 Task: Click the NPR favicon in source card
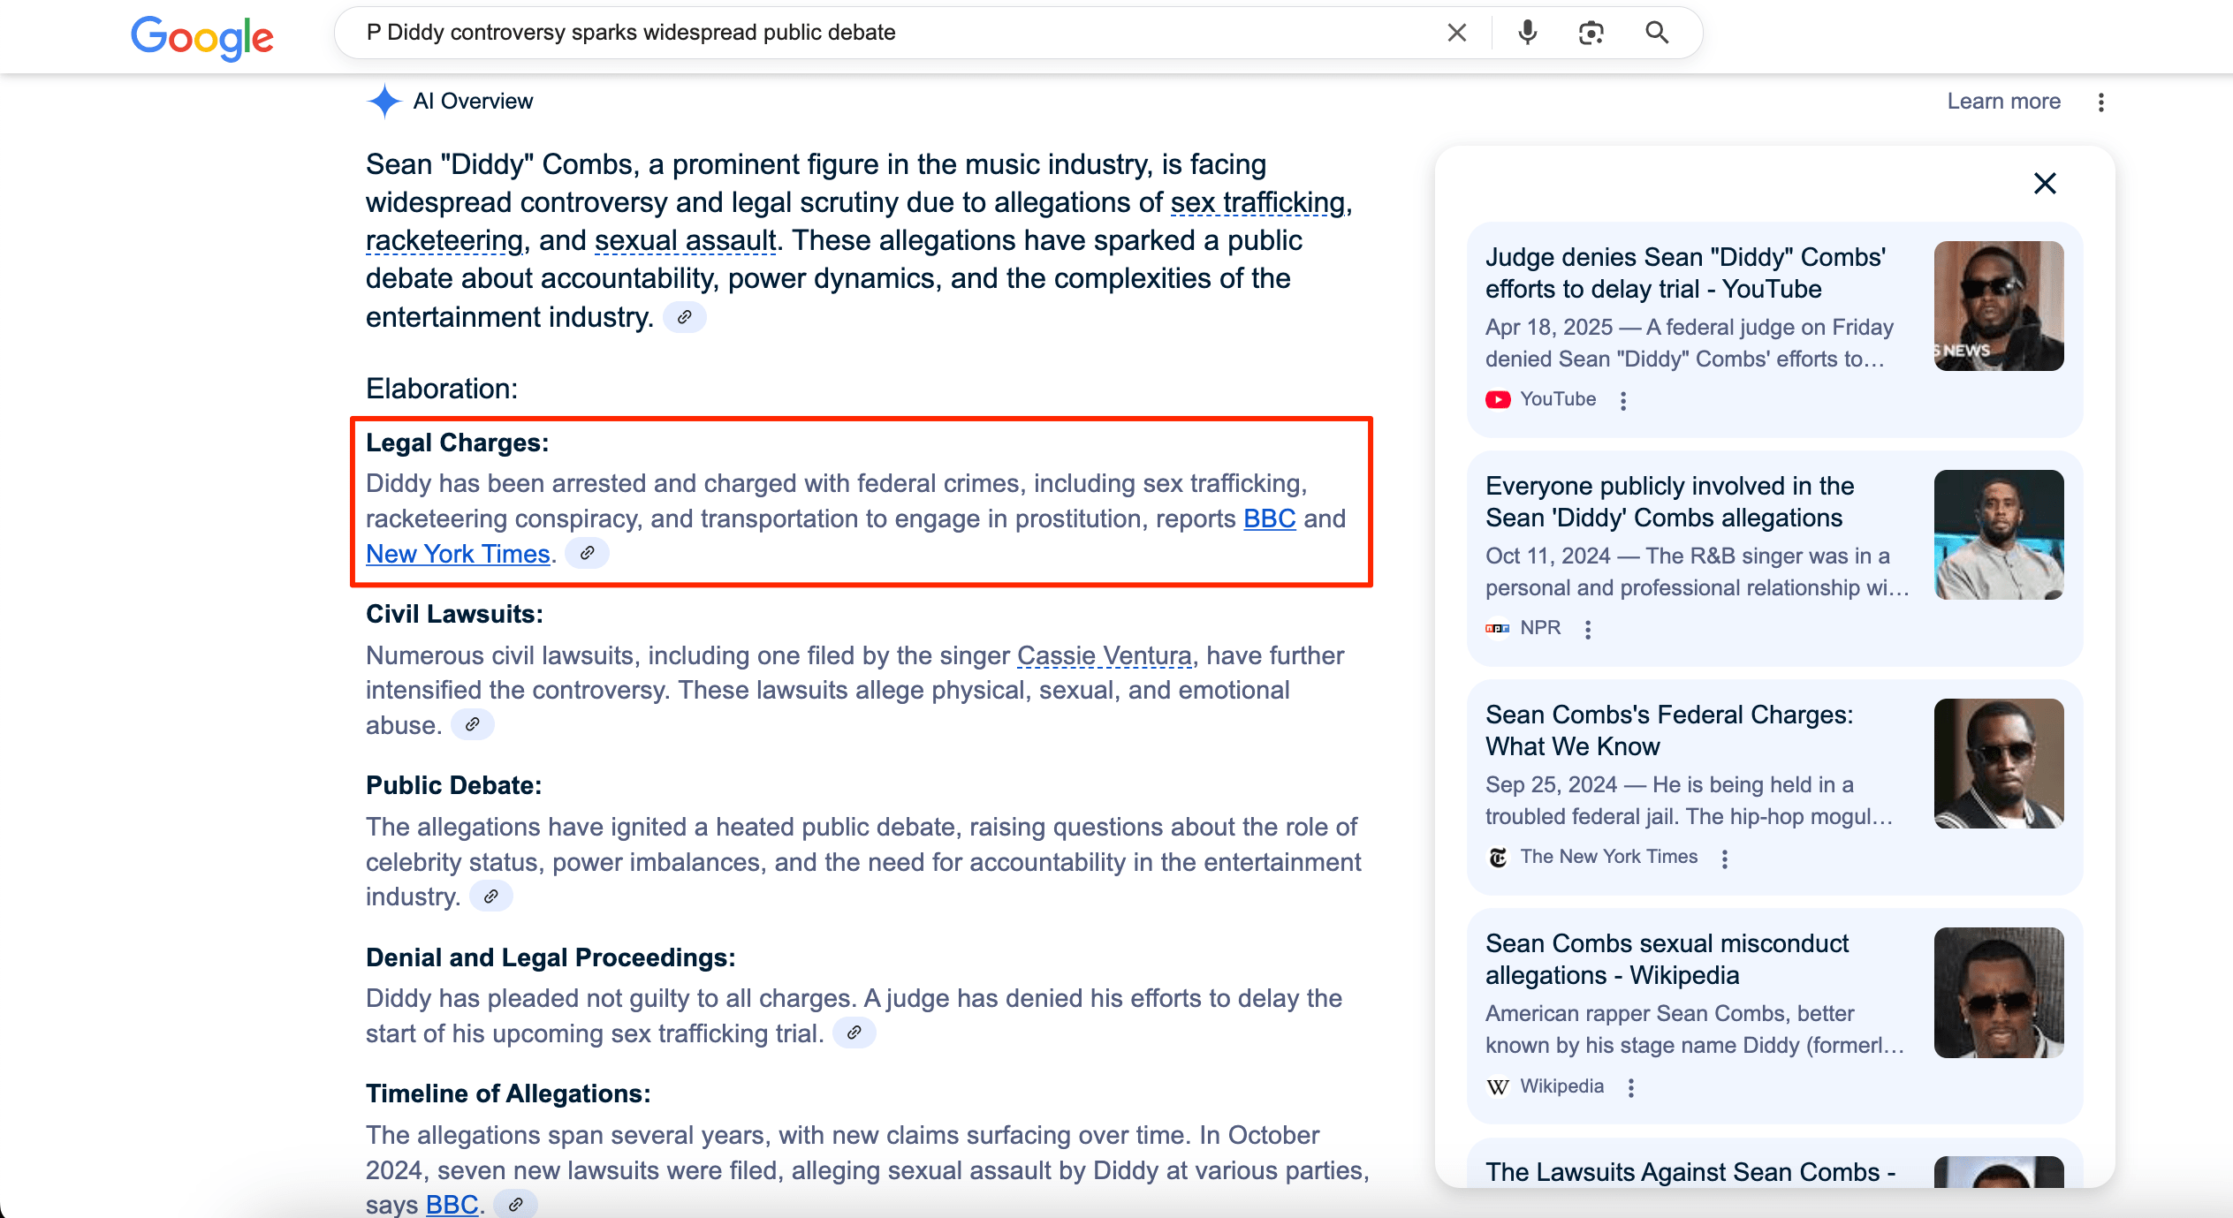coord(1498,628)
